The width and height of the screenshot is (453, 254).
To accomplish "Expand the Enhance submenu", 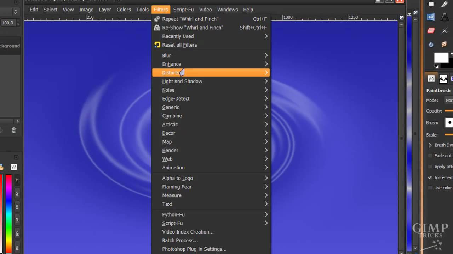I will click(211, 64).
